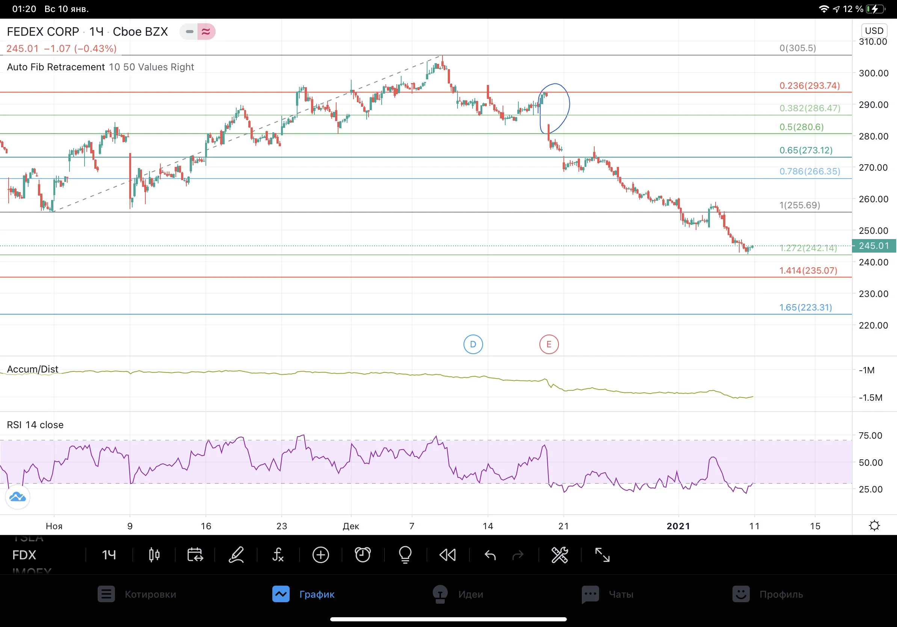The height and width of the screenshot is (627, 897).
Task: Select the drawing pencil tool
Action: pos(236,555)
